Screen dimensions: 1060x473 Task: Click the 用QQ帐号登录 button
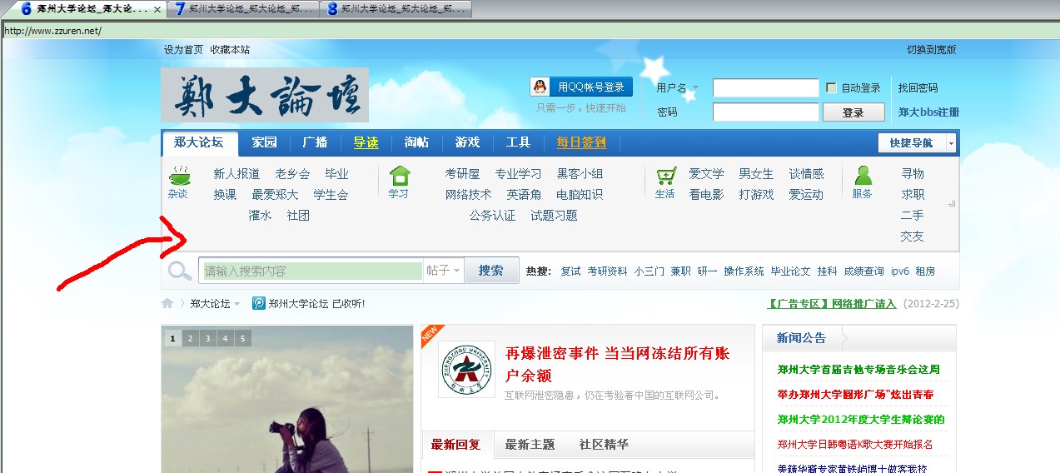coord(581,87)
